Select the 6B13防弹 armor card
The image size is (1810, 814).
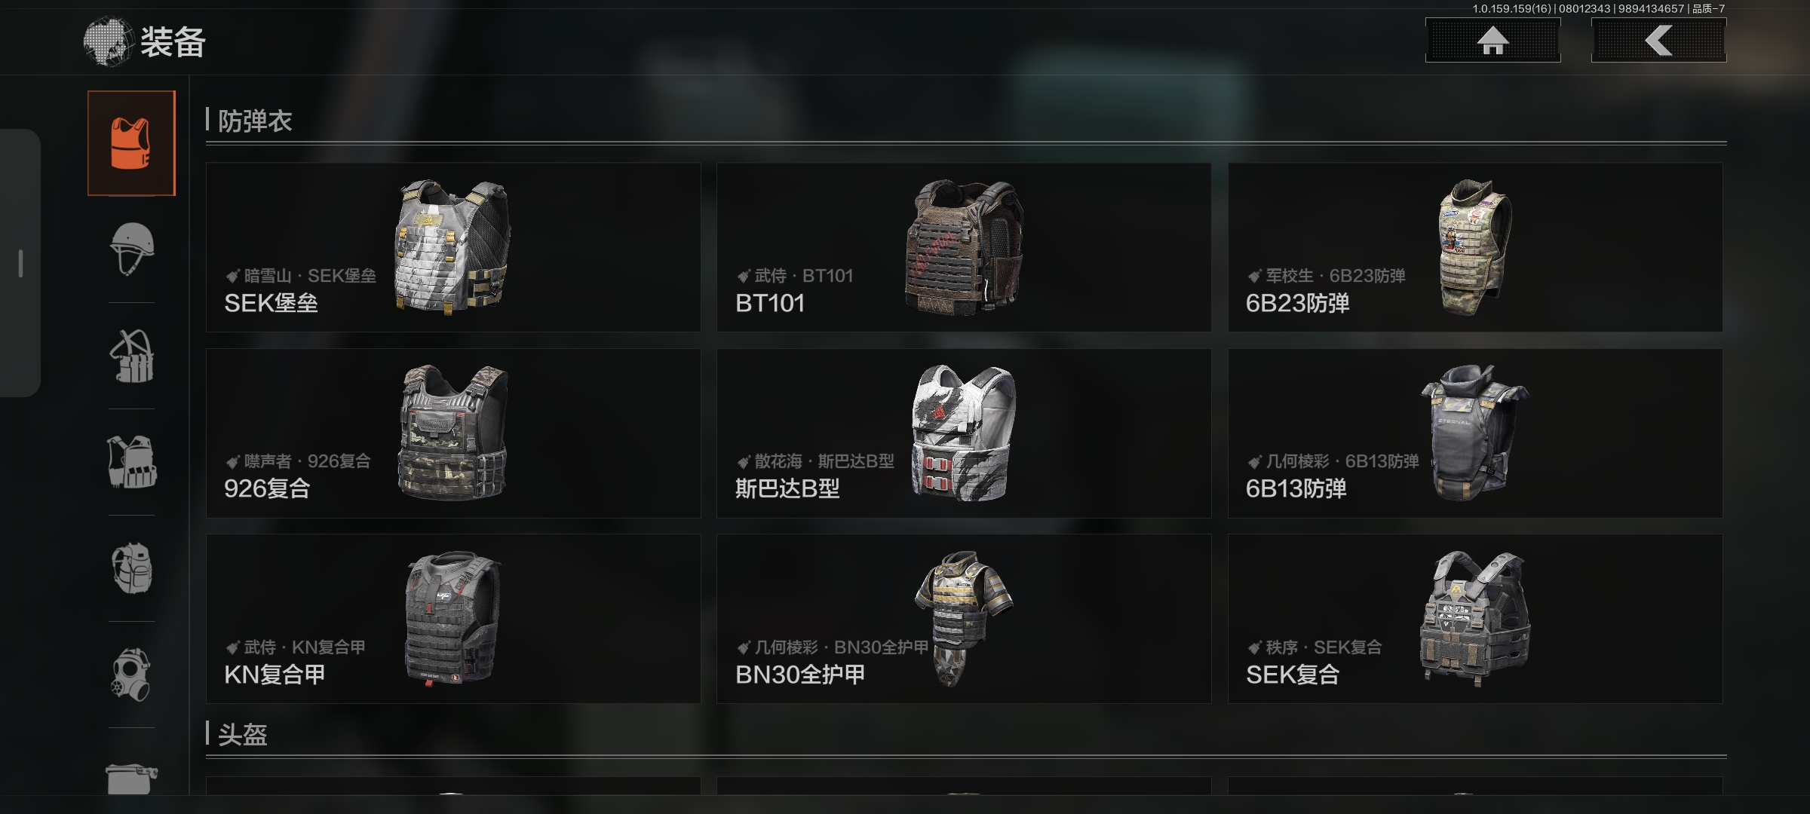tap(1475, 433)
